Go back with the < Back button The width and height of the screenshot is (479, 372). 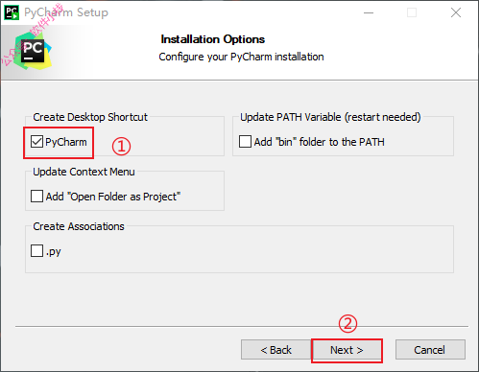[276, 350]
